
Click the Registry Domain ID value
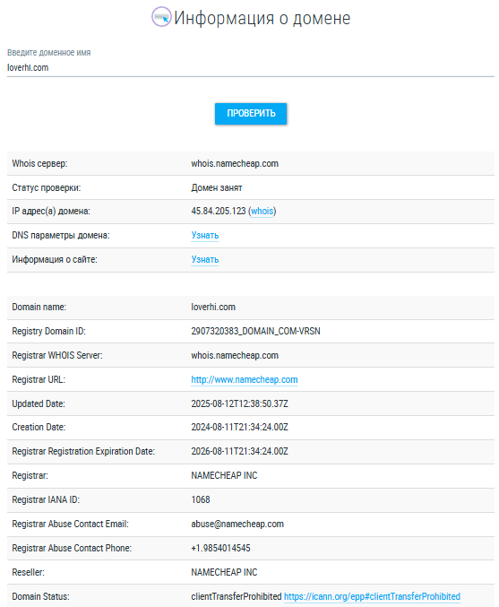(x=255, y=332)
